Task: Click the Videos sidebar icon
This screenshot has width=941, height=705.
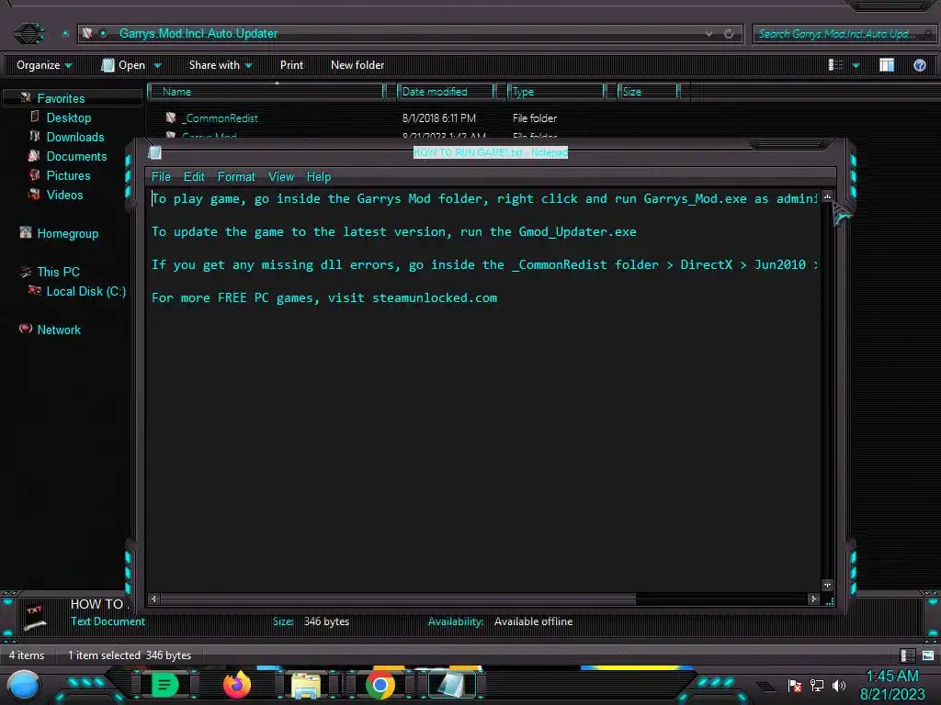Action: click(x=35, y=195)
